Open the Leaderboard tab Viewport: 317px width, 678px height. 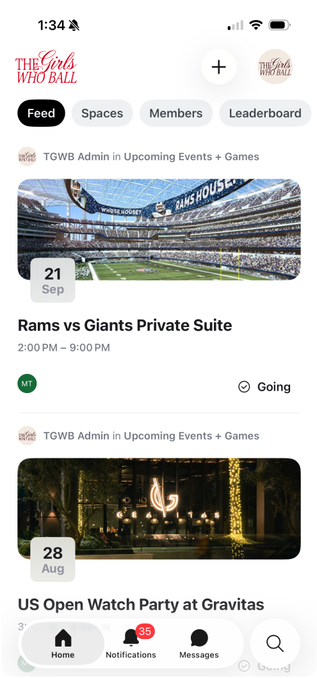click(265, 113)
